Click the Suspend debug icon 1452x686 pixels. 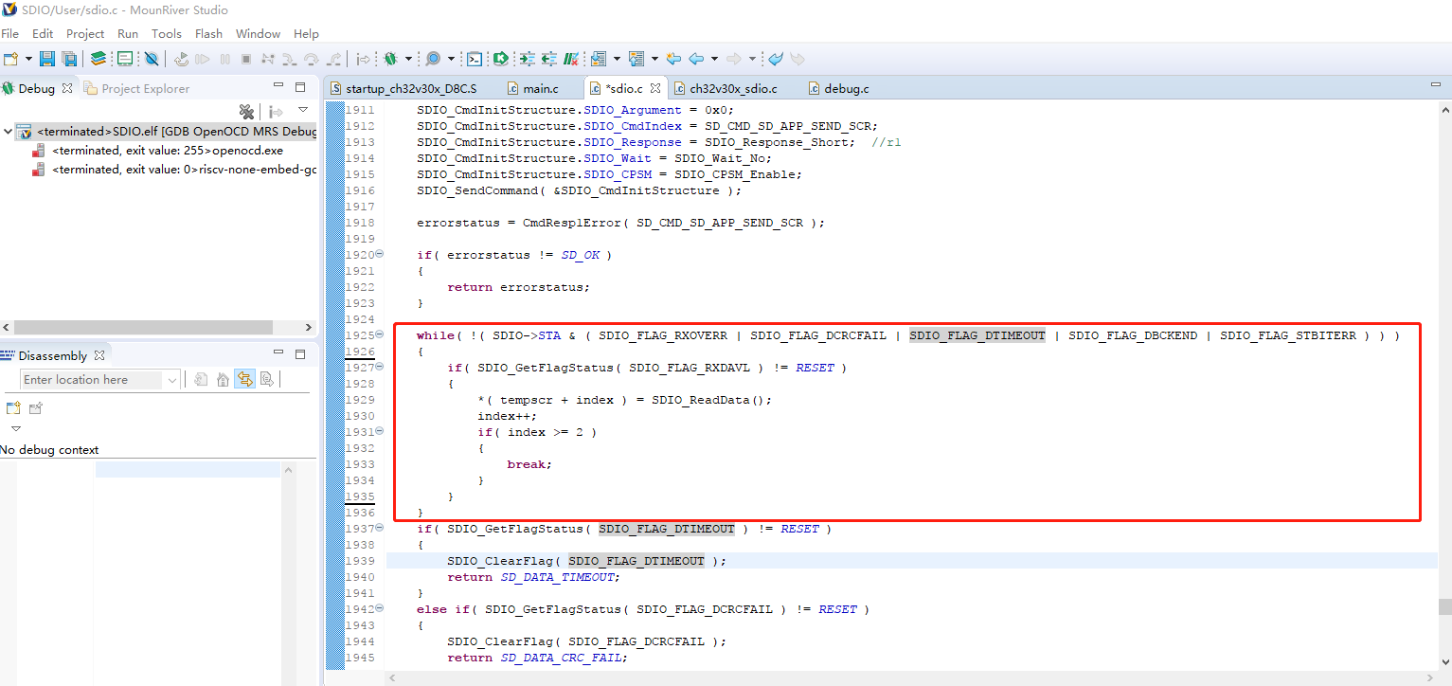click(224, 59)
